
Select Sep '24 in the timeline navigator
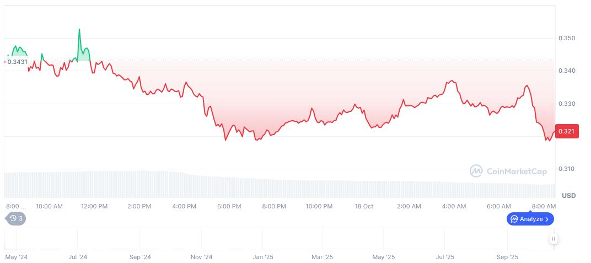[x=140, y=257]
